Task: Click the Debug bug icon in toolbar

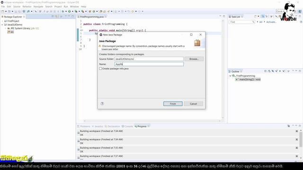Action: (63, 11)
